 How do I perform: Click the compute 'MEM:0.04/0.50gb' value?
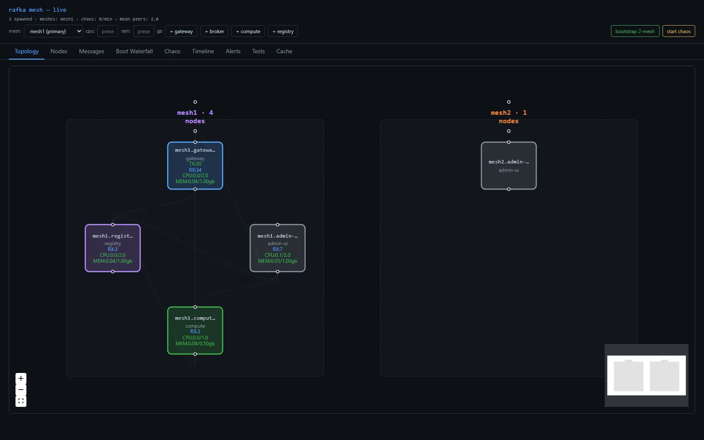pyautogui.click(x=195, y=344)
